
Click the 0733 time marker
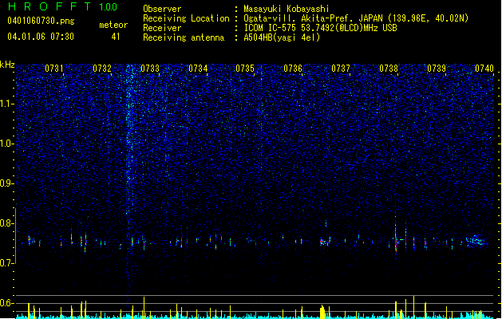(x=150, y=69)
